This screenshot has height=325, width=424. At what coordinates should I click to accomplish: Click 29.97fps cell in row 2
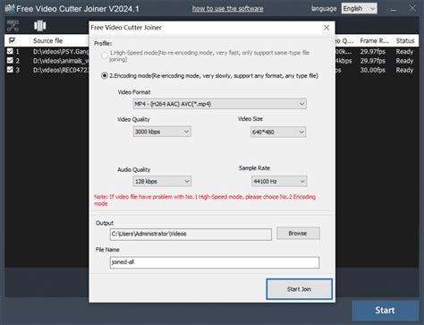[x=372, y=61]
